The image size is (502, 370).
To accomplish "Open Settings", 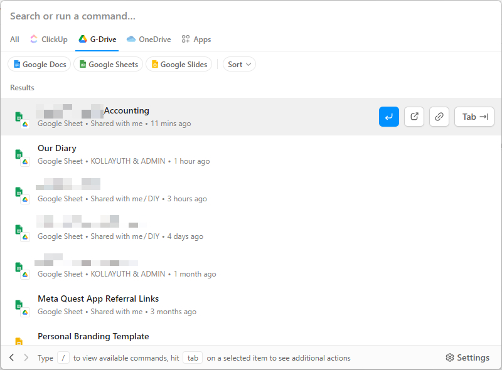I will pyautogui.click(x=467, y=357).
